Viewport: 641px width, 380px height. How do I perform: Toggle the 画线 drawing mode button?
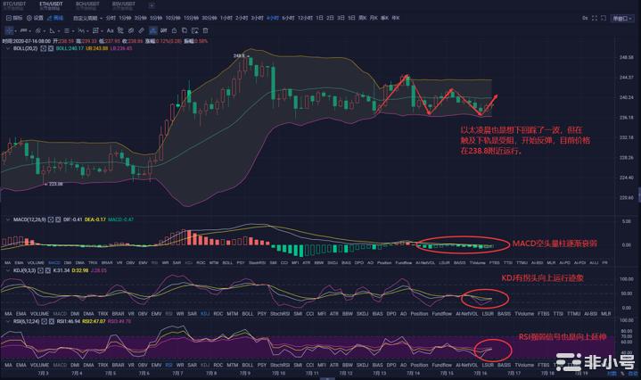tap(55, 18)
